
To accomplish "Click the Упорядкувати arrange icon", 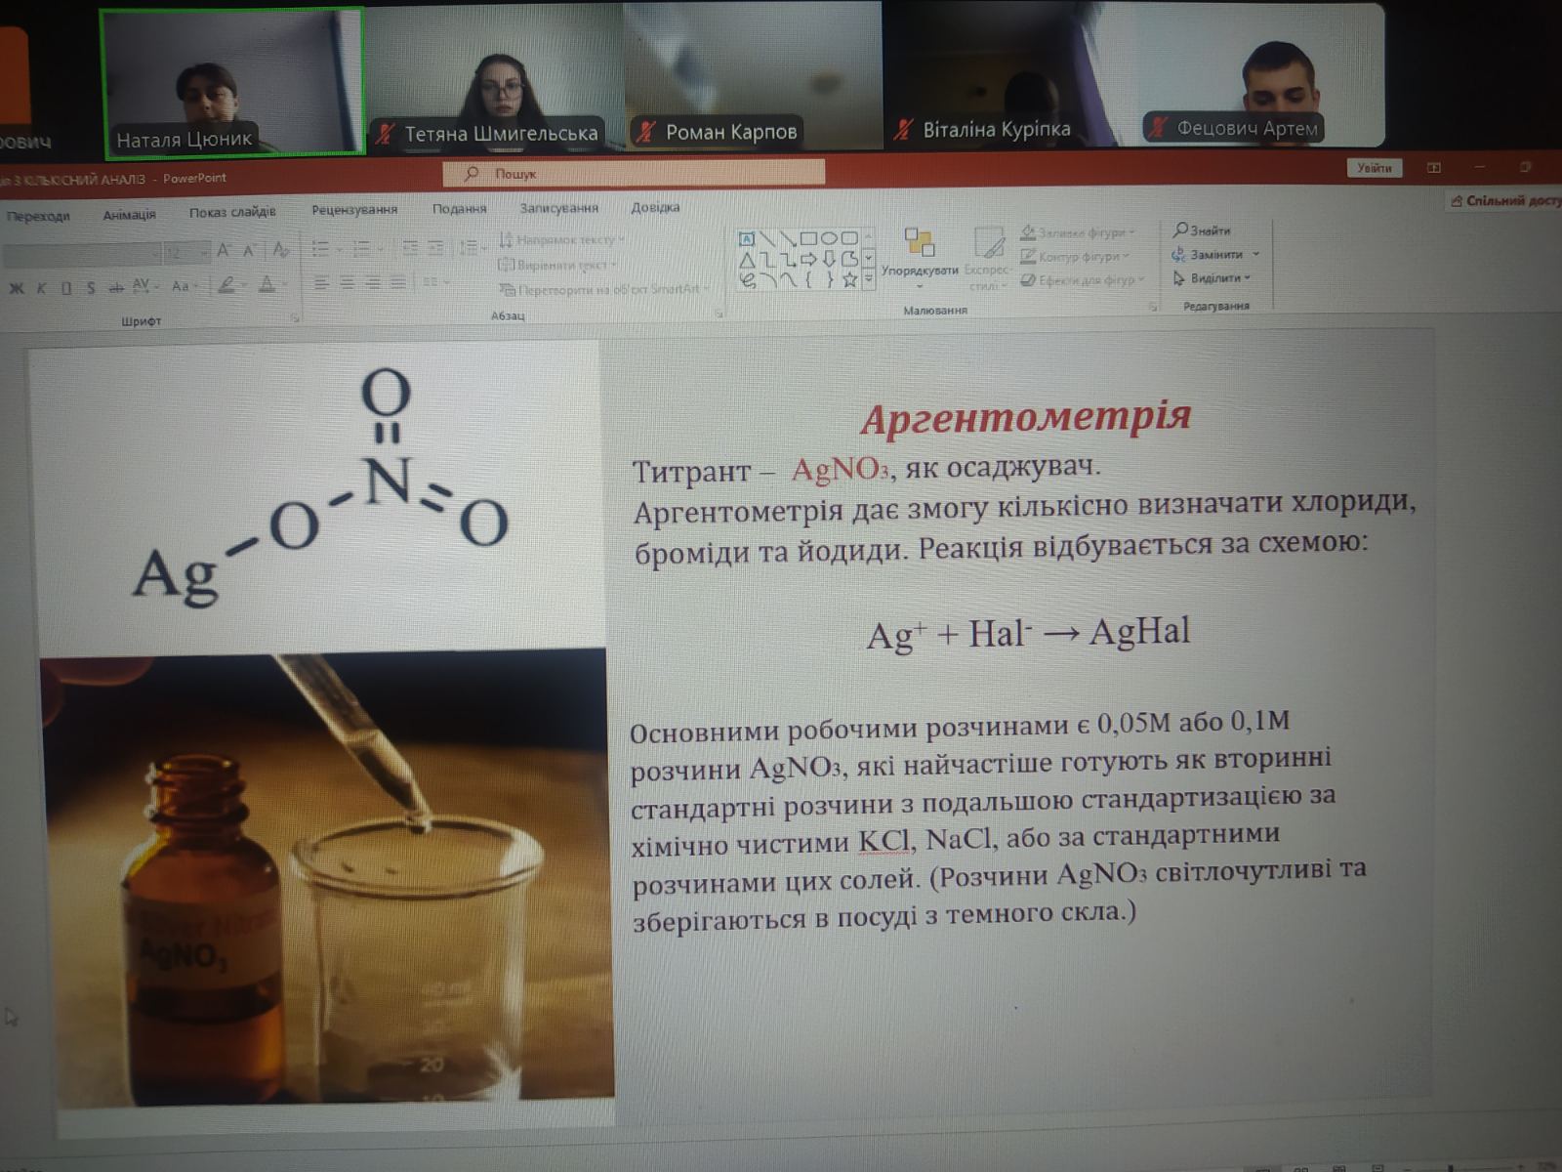I will pyautogui.click(x=919, y=242).
